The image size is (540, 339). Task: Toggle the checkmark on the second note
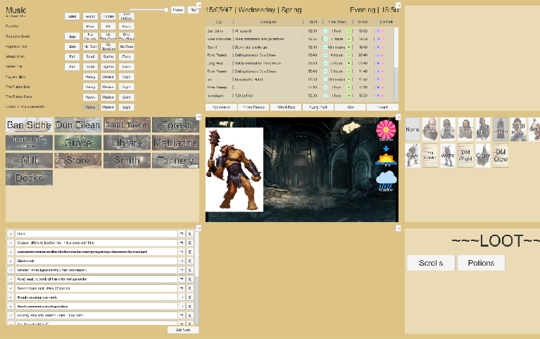coord(11,242)
